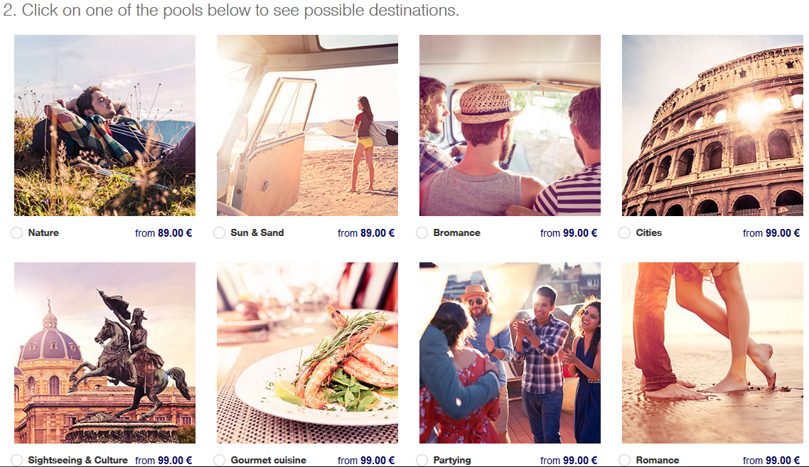Image resolution: width=809 pixels, height=467 pixels.
Task: Open the Colosseum Cities photo
Action: 712,125
